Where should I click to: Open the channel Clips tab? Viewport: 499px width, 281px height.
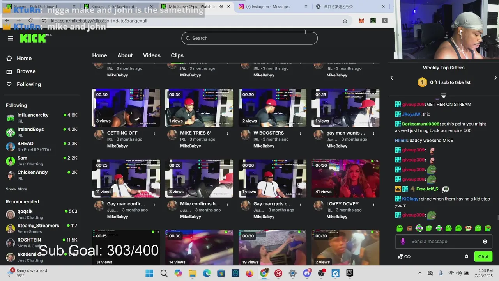pyautogui.click(x=177, y=55)
